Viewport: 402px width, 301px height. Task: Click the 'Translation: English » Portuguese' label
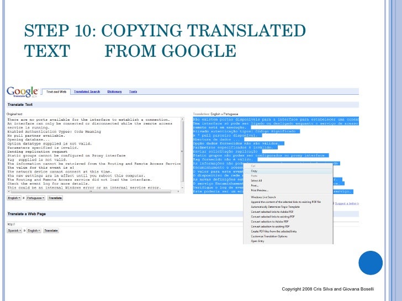pos(215,114)
